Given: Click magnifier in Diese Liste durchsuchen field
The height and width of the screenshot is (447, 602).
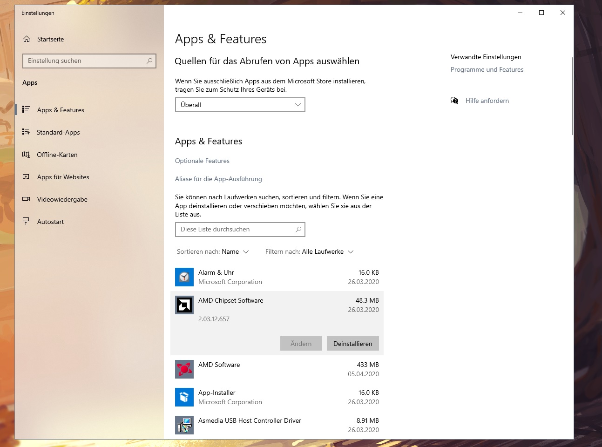Looking at the screenshot, I should [x=298, y=229].
